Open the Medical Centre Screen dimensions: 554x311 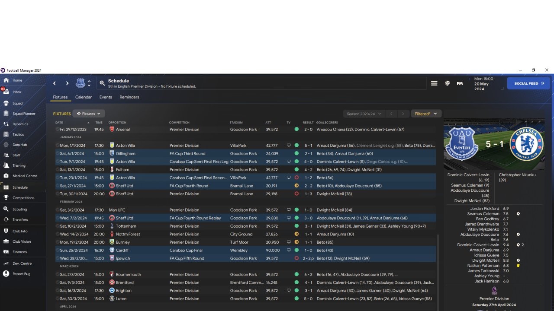tap(25, 176)
